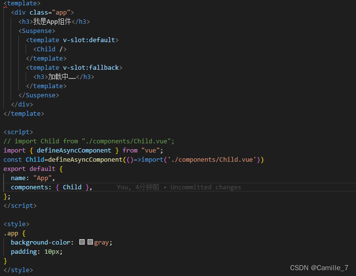This screenshot has width=356, height=276.
Task: Click the '我是App组件' heading text
Action: click(52, 22)
